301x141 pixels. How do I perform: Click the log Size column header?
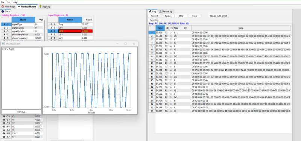(x=176, y=28)
